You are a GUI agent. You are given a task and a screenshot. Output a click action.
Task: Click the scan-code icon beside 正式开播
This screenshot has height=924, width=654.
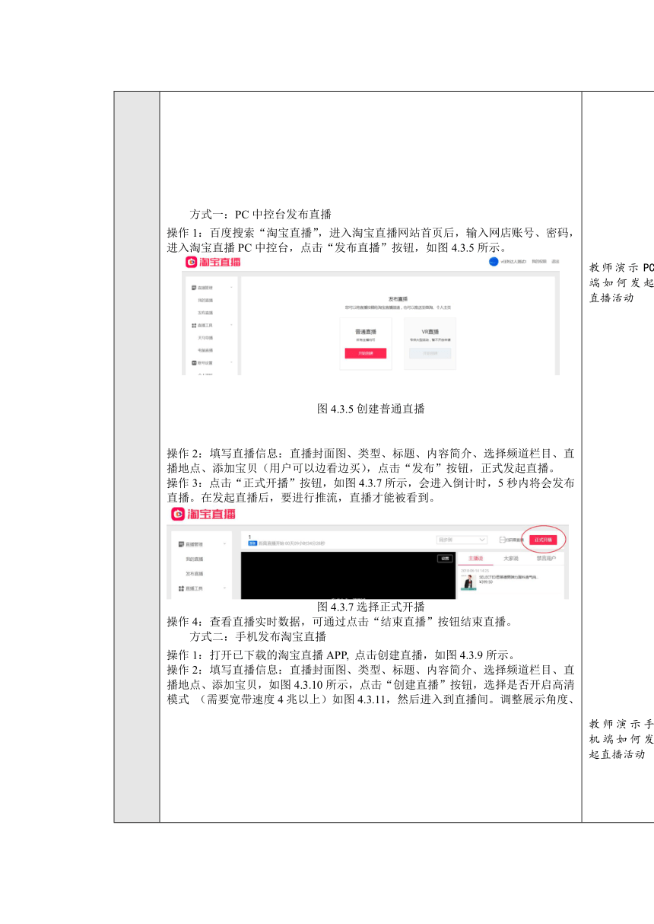click(x=503, y=540)
